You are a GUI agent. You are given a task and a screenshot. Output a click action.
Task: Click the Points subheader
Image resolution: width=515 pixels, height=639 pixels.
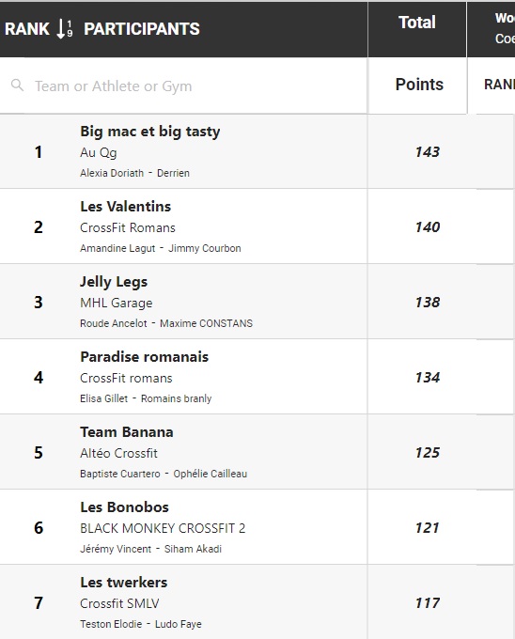(x=419, y=85)
